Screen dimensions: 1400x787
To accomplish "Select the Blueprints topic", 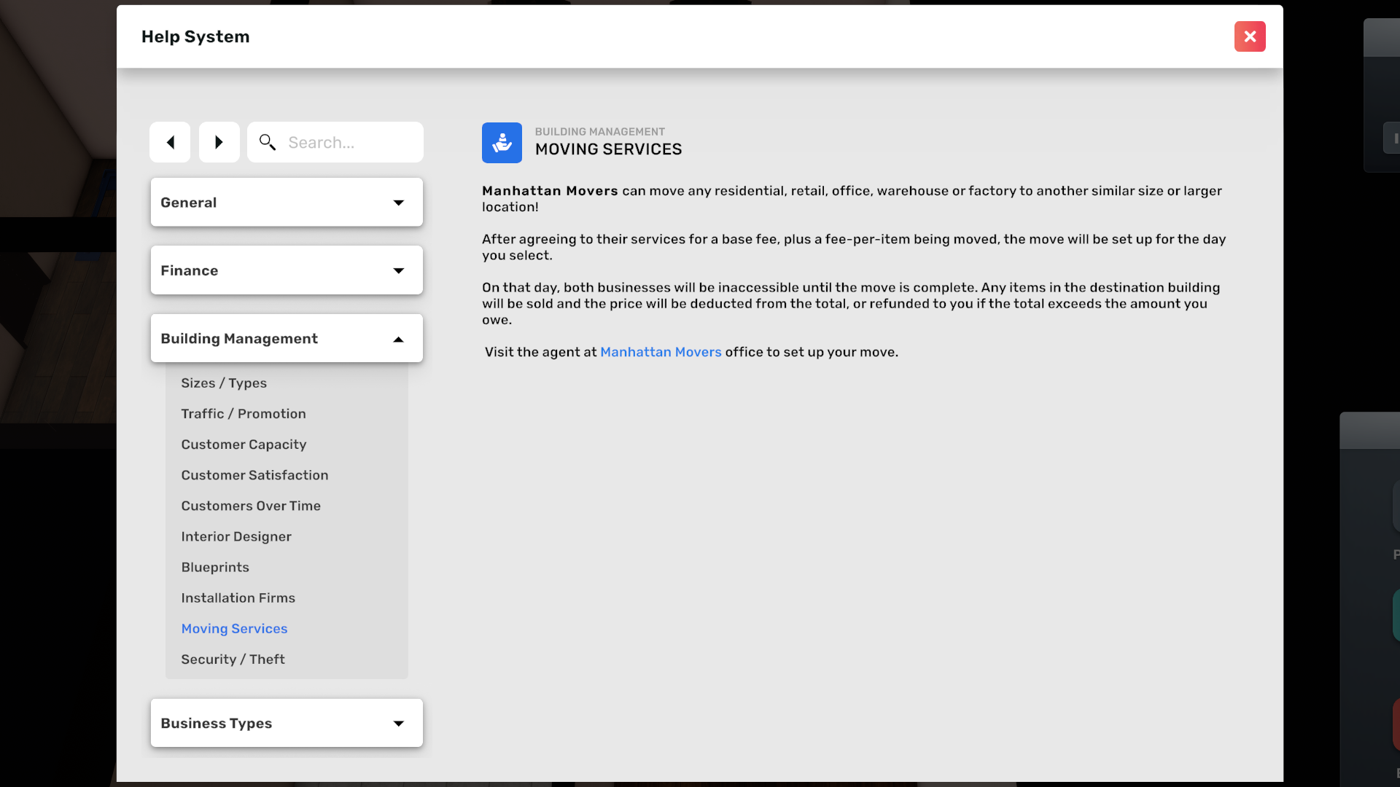I will coord(215,567).
